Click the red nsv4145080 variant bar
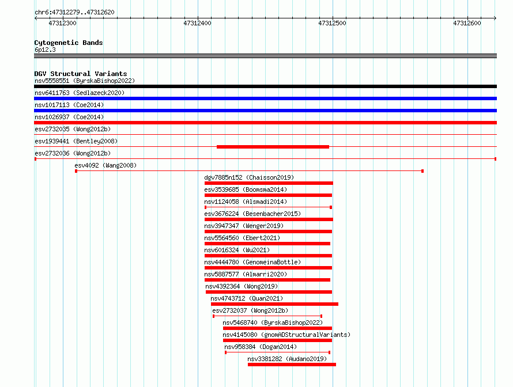Screen dimensions: 513x387 pos(277,340)
